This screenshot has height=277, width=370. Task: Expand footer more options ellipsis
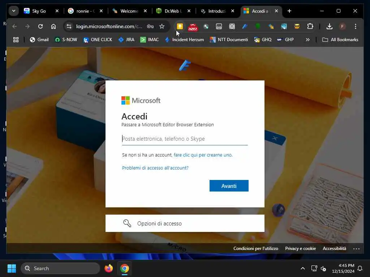pos(356,249)
